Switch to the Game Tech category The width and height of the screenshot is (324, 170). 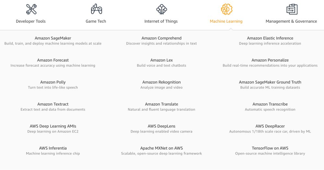(x=96, y=21)
